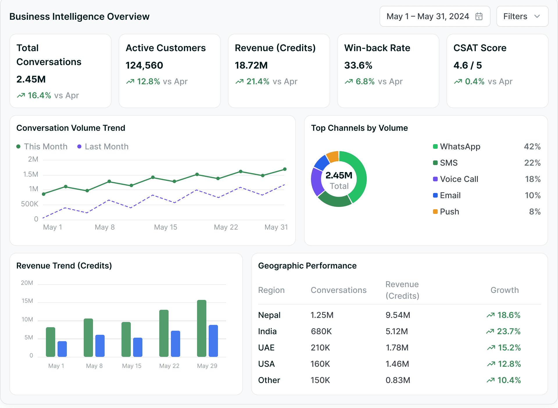The image size is (558, 408).
Task: Select the Nepal region cell
Action: click(269, 315)
